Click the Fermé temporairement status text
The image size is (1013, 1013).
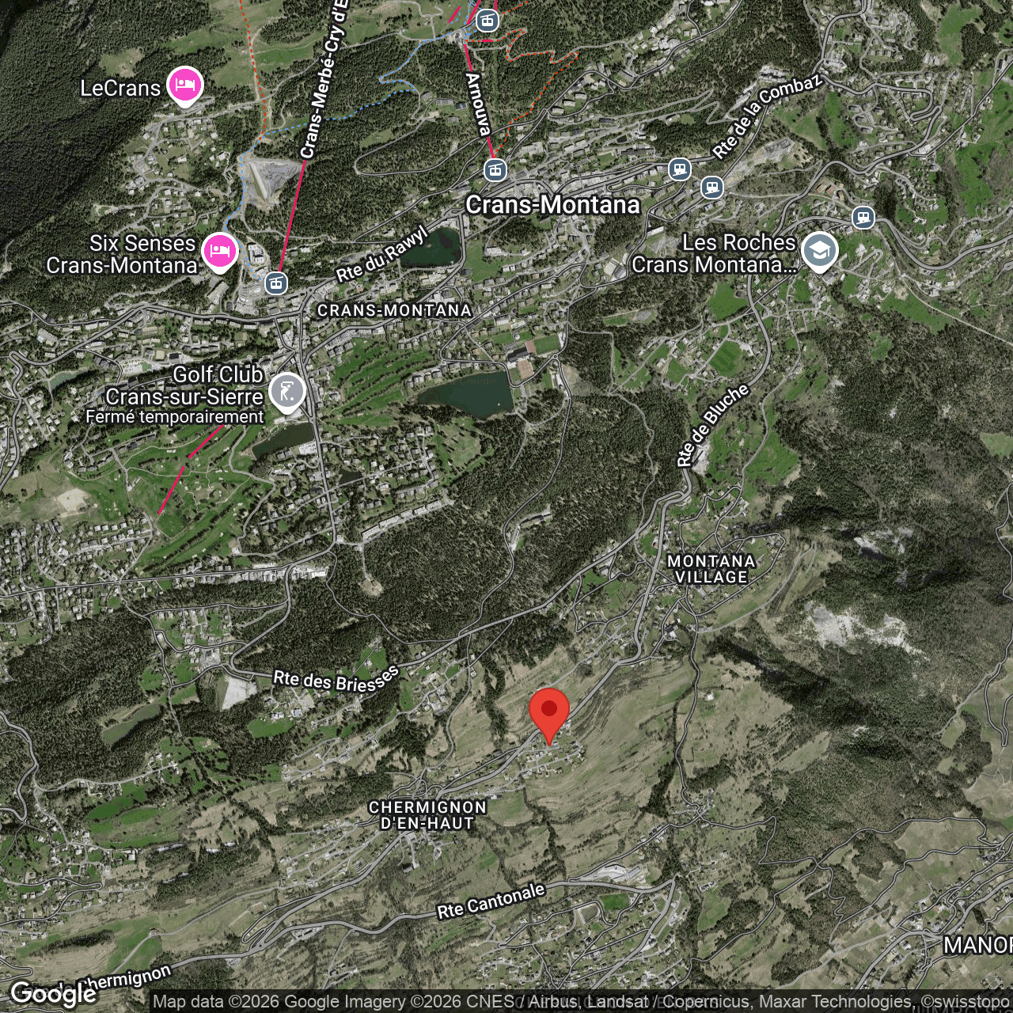coord(175,417)
